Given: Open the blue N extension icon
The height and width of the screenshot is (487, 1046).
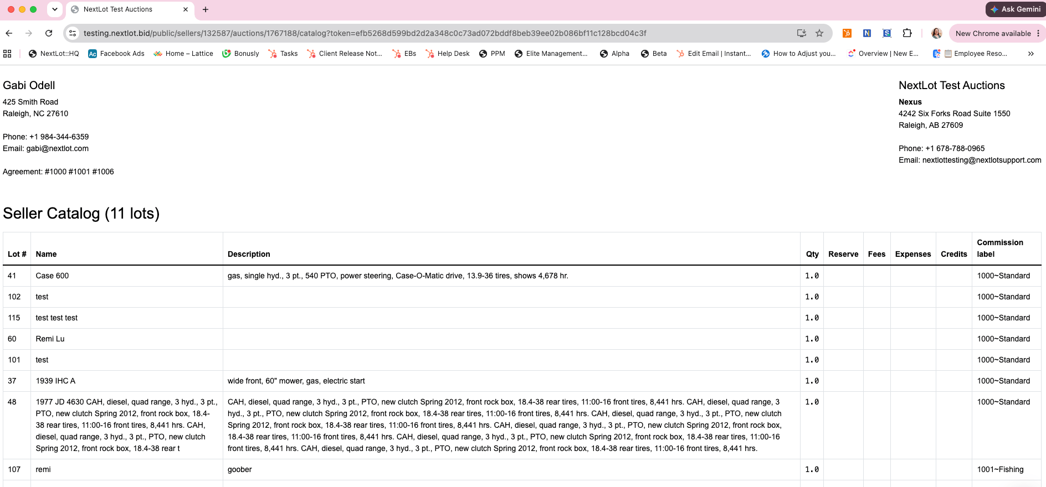Looking at the screenshot, I should pyautogui.click(x=867, y=33).
